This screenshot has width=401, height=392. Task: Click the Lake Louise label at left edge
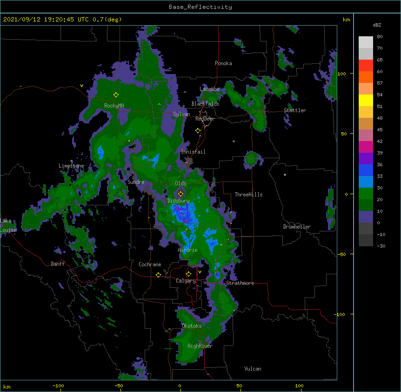8,225
